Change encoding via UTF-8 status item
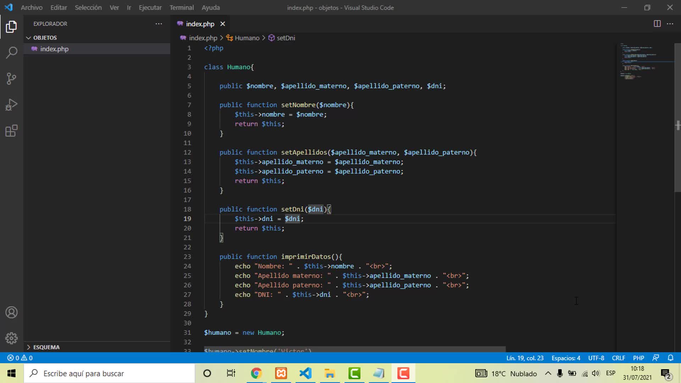 click(x=596, y=358)
